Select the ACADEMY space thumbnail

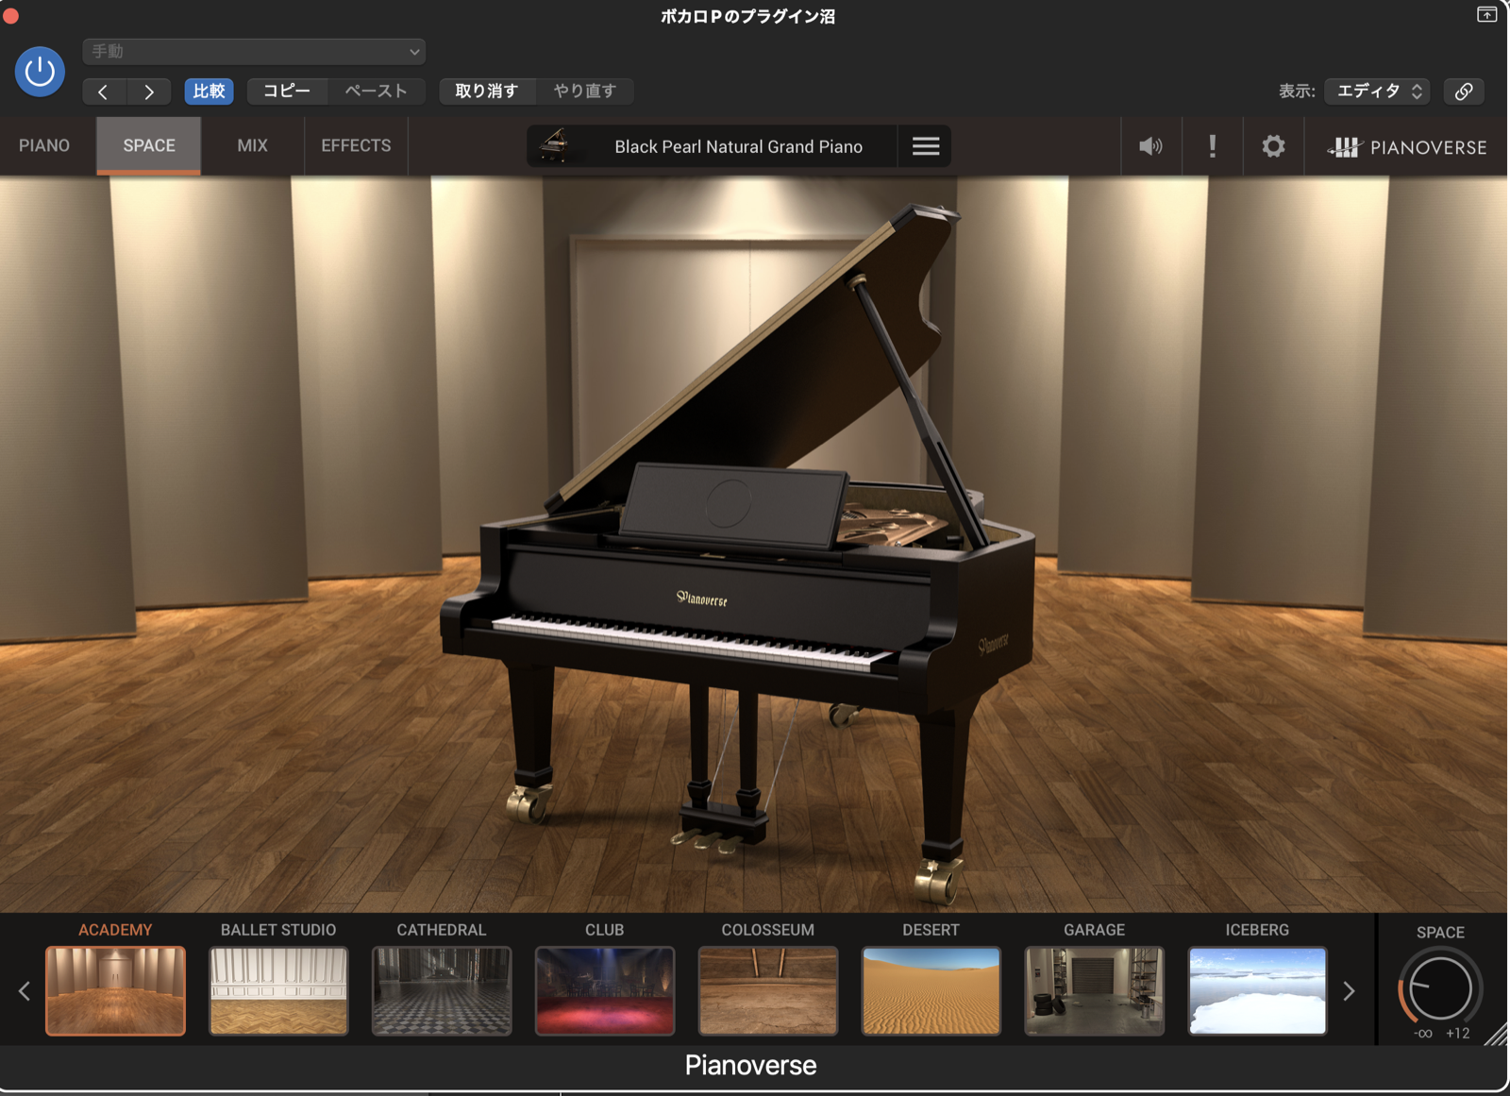[115, 991]
